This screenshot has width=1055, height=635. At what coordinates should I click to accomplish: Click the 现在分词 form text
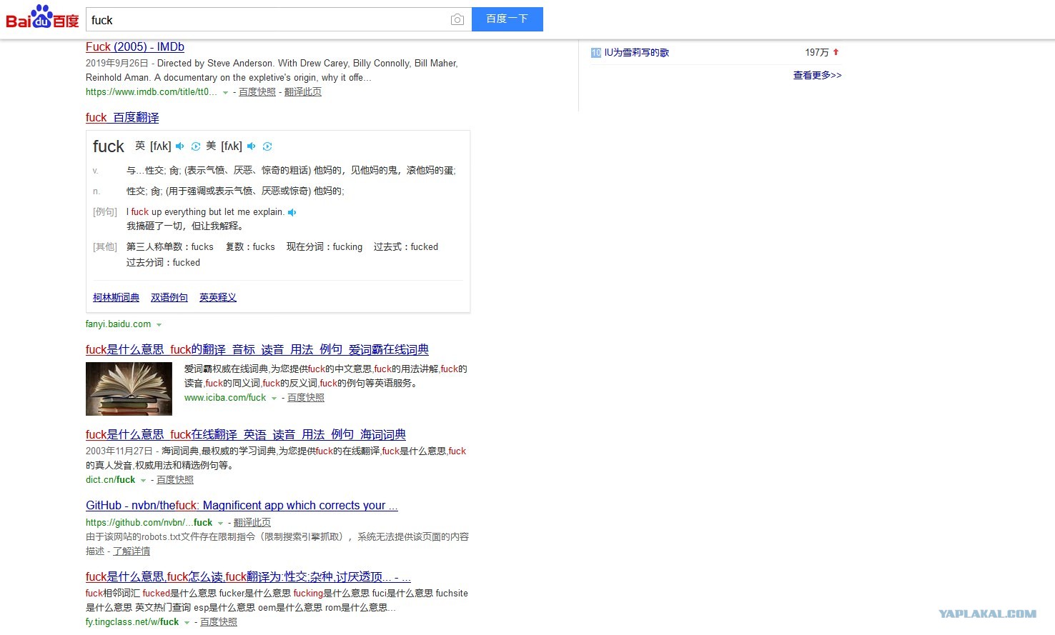325,247
